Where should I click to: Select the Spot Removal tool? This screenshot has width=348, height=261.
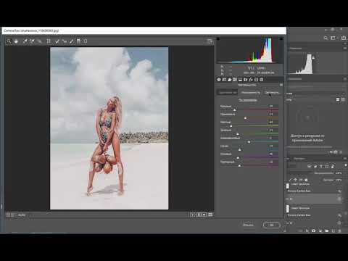pyautogui.click(x=57, y=41)
